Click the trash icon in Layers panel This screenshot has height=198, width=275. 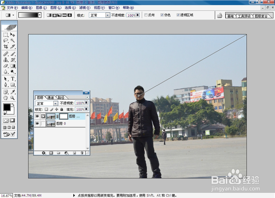[x=82, y=153]
